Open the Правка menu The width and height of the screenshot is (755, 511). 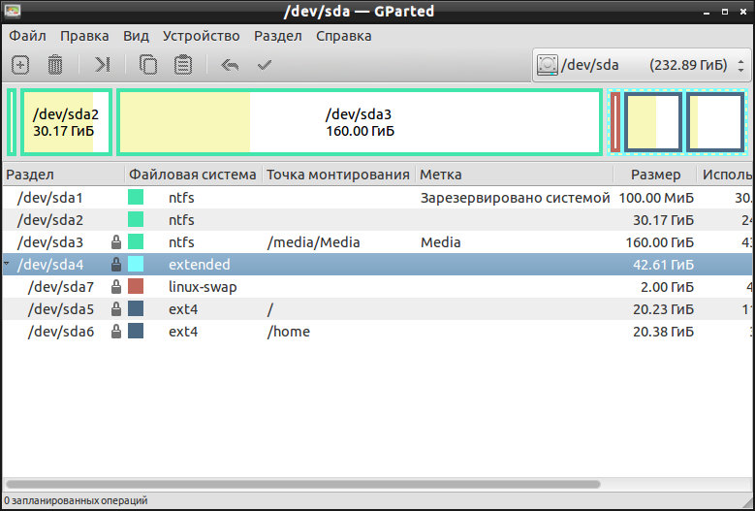[84, 36]
